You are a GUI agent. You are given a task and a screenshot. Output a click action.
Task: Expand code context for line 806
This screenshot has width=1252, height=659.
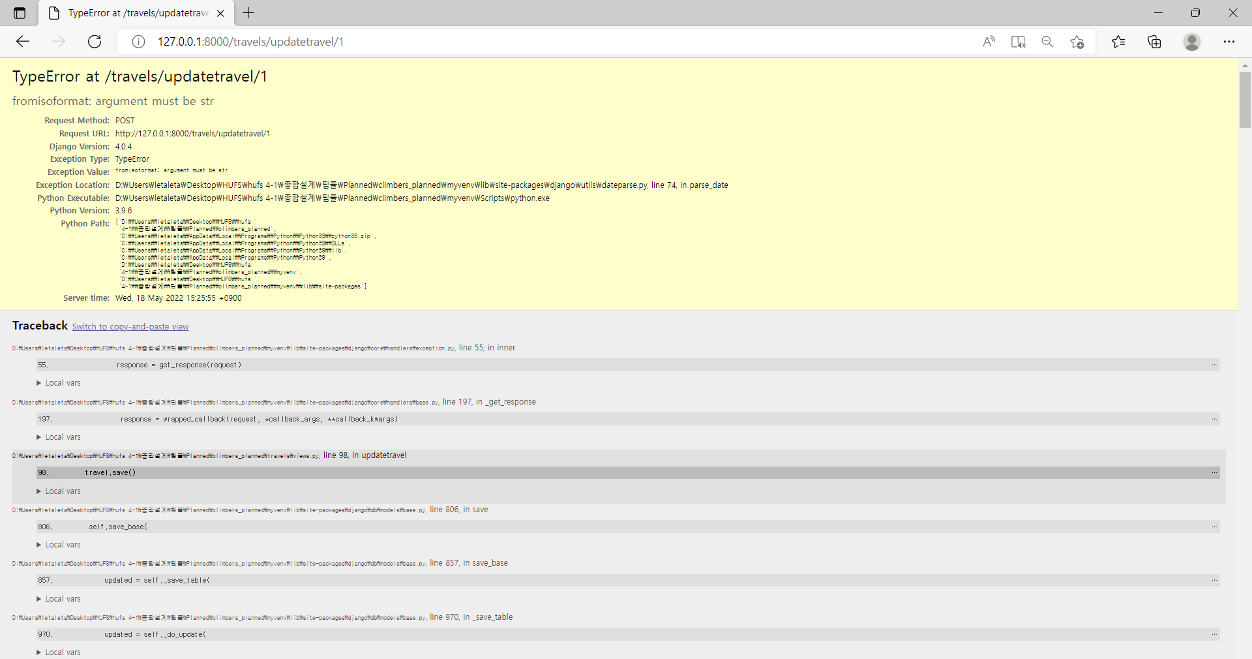click(x=628, y=527)
